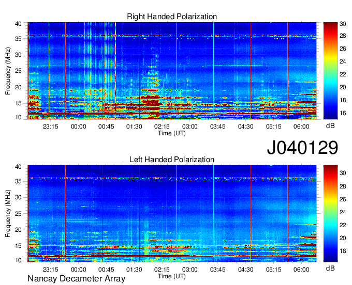Image resolution: width=352 pixels, height=285 pixels.
Task: Click the 28 dB value on Right Handed colorbar
Action: [343, 36]
